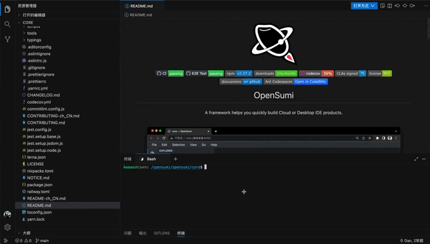Click the CLAs signed badge
The image size is (430, 244).
(351, 74)
